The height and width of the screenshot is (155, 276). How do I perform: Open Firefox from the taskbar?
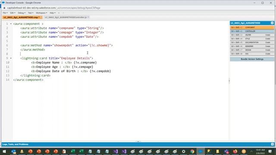[235, 152]
